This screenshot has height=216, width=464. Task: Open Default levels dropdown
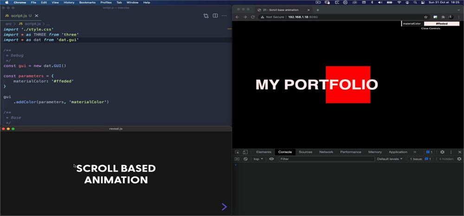390,159
